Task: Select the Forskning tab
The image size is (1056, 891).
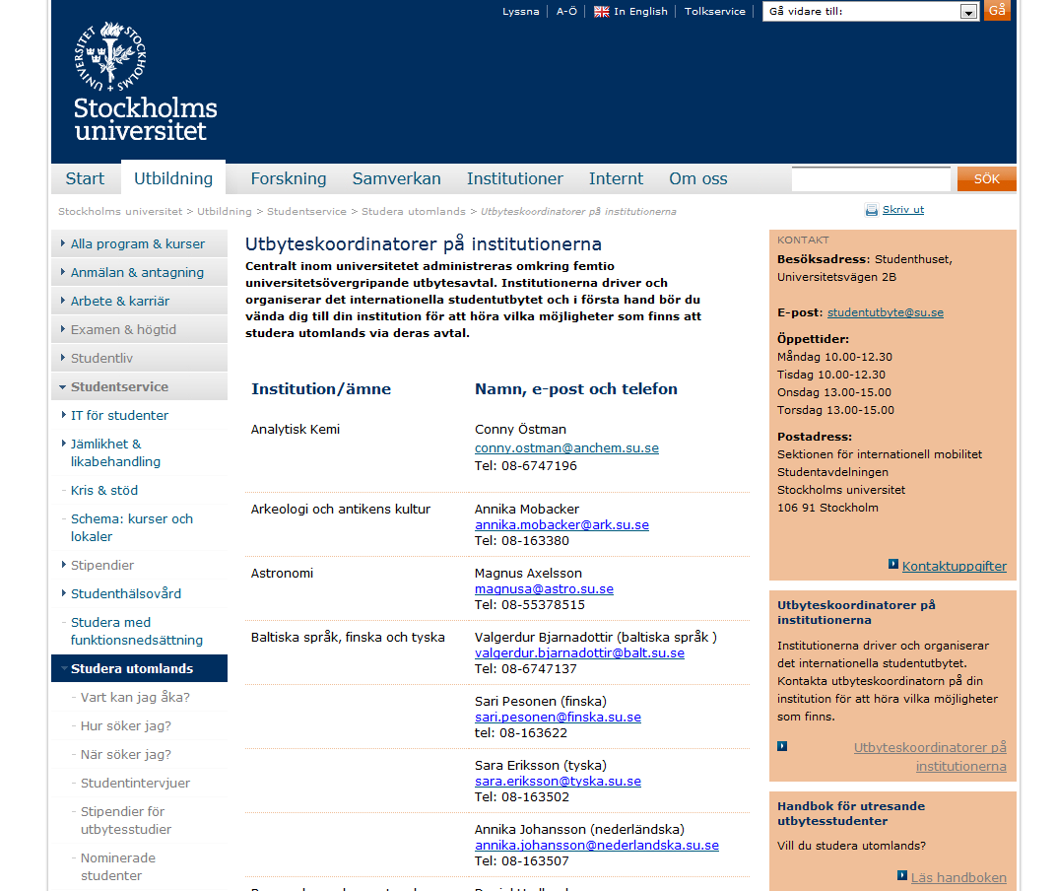Action: [x=289, y=178]
